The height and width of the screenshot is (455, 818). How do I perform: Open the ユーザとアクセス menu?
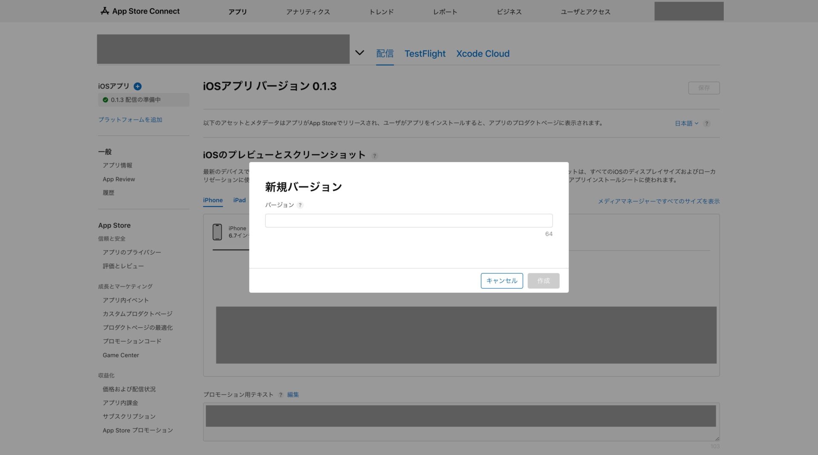(585, 12)
